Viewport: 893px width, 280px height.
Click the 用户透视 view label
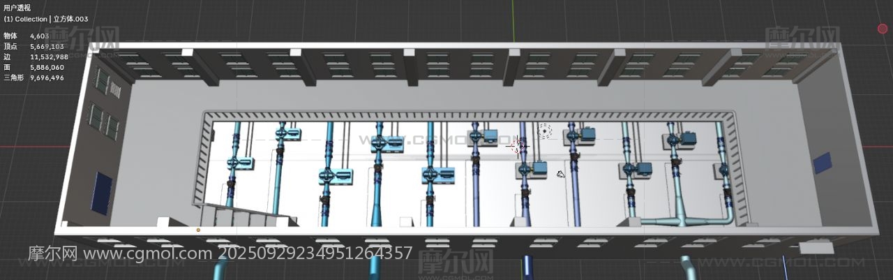(x=17, y=8)
